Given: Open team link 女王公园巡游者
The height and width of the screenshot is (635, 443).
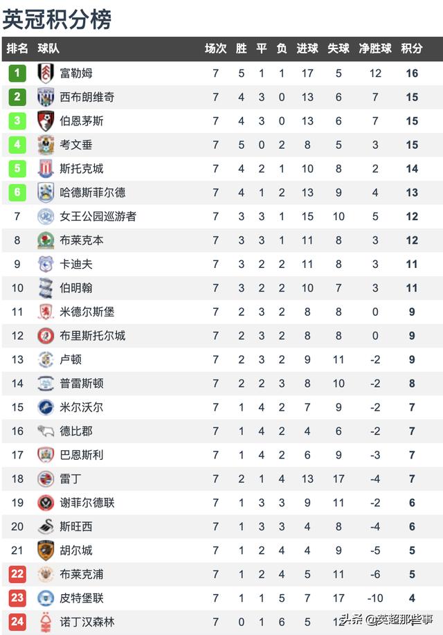Looking at the screenshot, I should pyautogui.click(x=98, y=216).
